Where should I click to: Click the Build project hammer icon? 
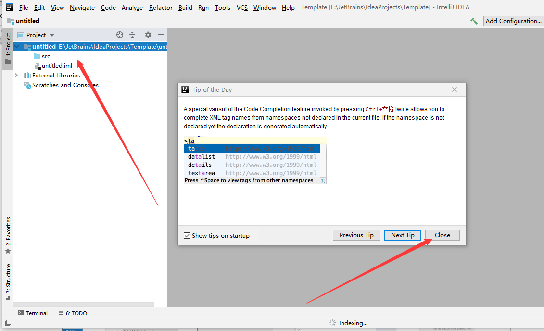[x=474, y=21]
